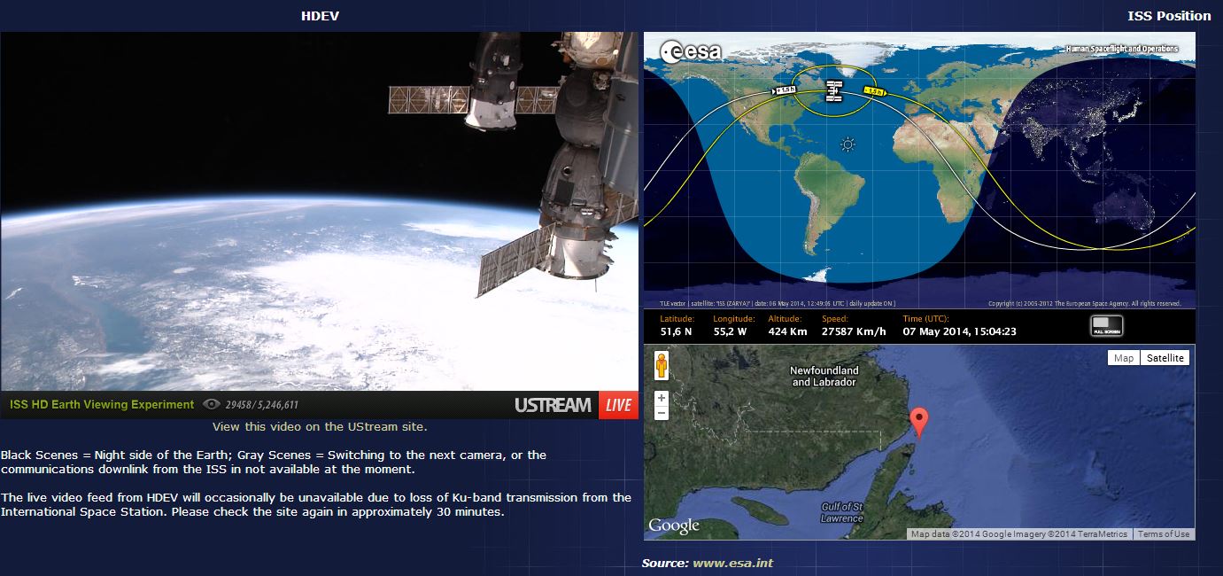Click the Google logo on the map
This screenshot has width=1223, height=576.
pyautogui.click(x=674, y=525)
